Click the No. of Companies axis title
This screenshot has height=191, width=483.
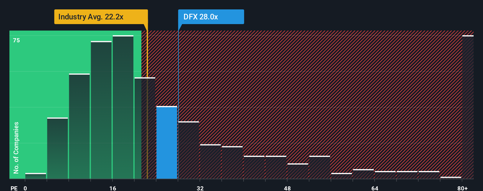[16, 148]
